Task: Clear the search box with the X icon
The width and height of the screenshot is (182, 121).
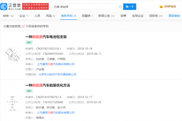Action: [x=120, y=7]
